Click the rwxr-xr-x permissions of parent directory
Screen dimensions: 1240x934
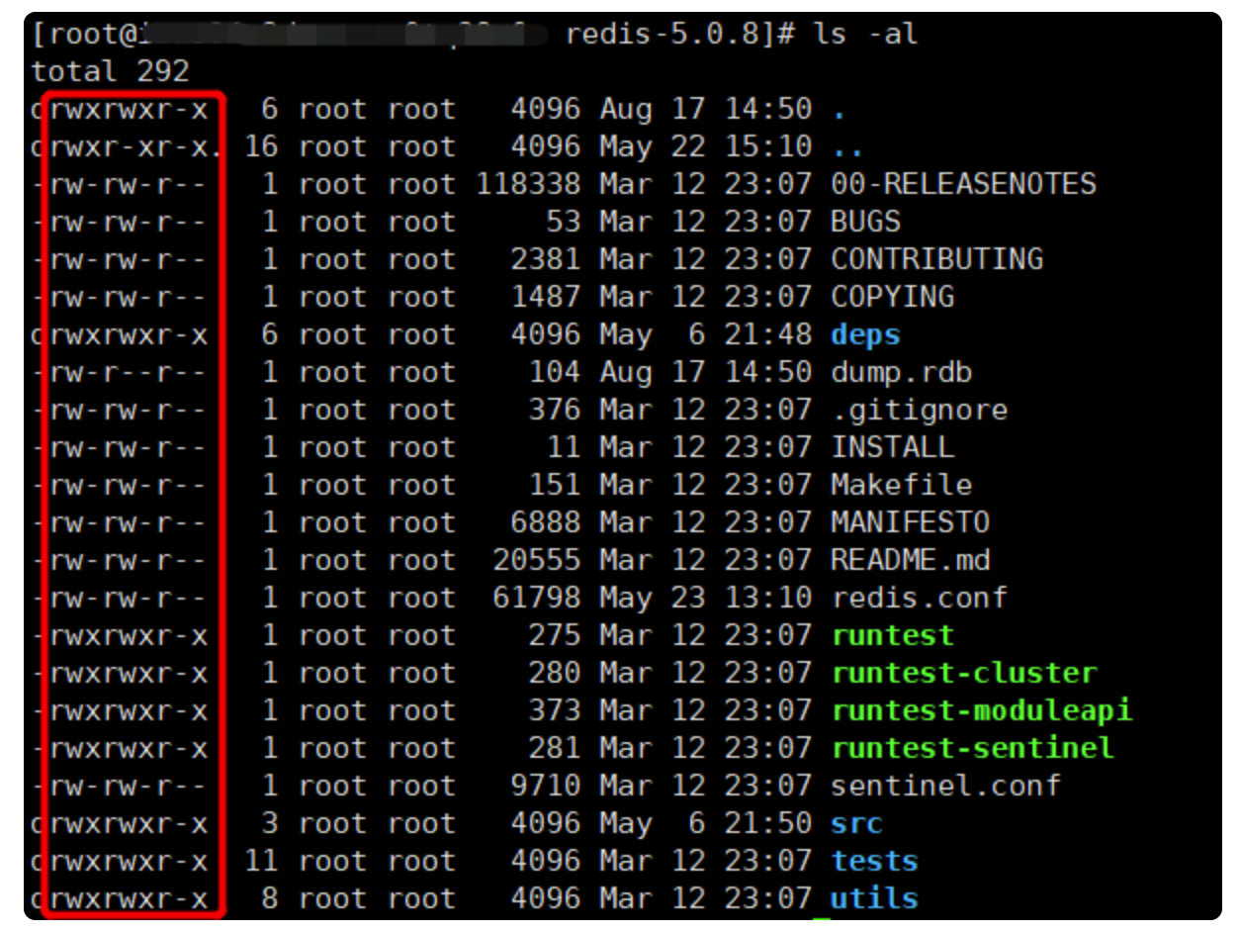(x=129, y=146)
